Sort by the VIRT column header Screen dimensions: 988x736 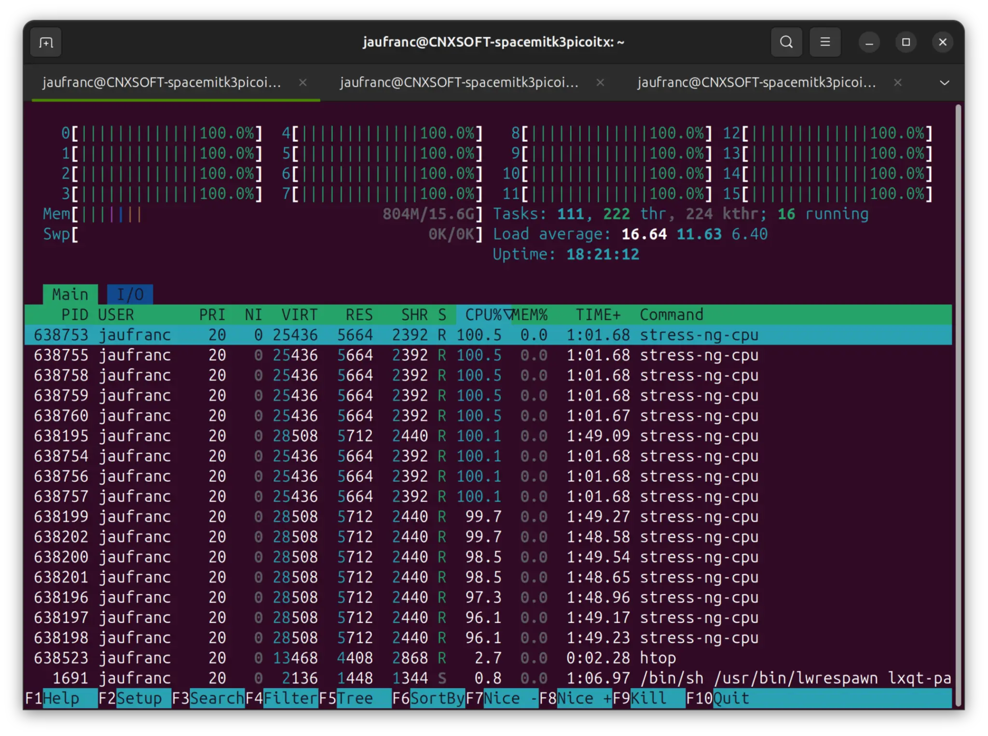pos(300,315)
